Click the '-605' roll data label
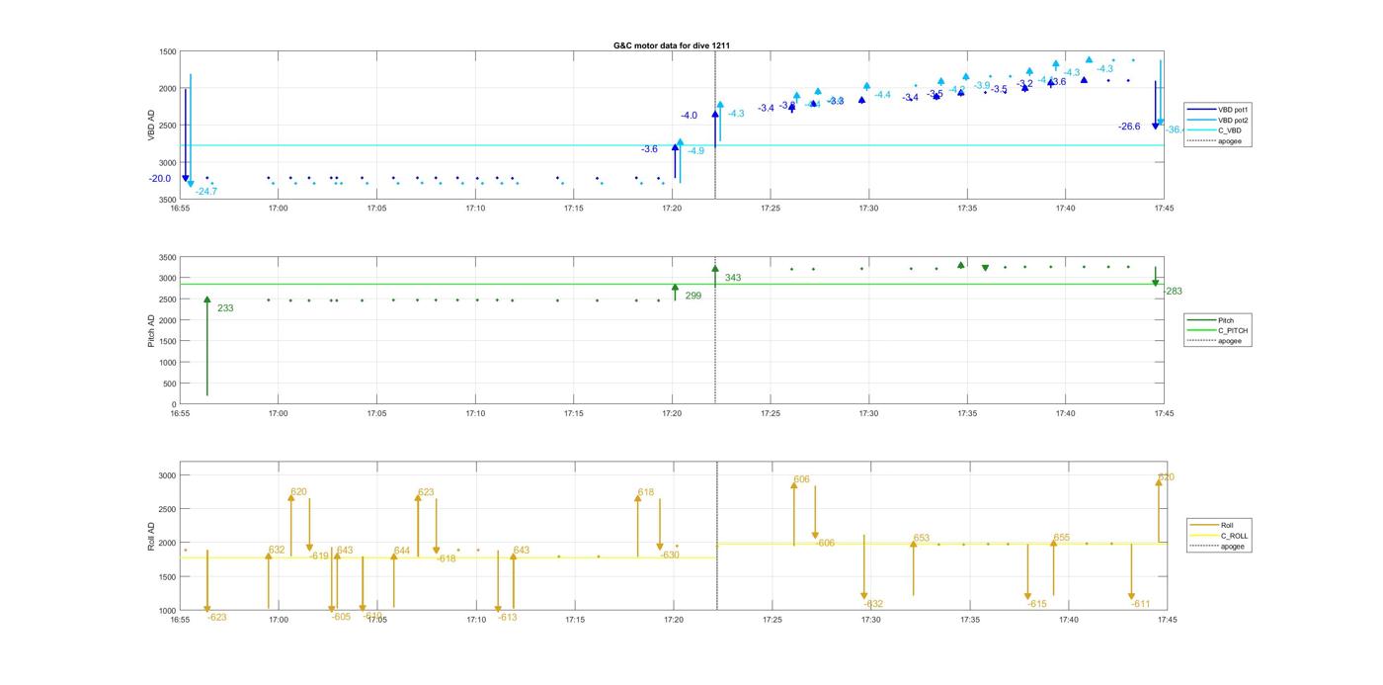The height and width of the screenshot is (685, 1383). (341, 617)
